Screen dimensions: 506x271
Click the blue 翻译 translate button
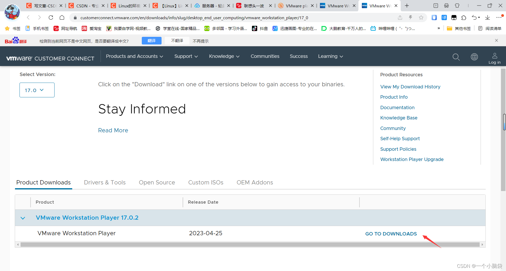[x=152, y=41]
